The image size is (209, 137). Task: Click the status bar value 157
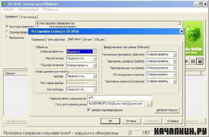pyautogui.click(x=146, y=133)
